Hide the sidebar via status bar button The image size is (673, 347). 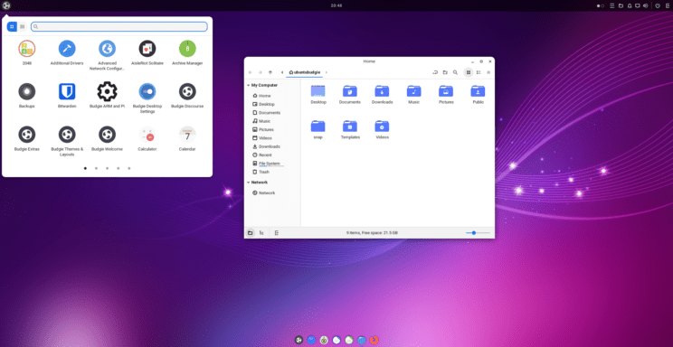click(x=277, y=233)
